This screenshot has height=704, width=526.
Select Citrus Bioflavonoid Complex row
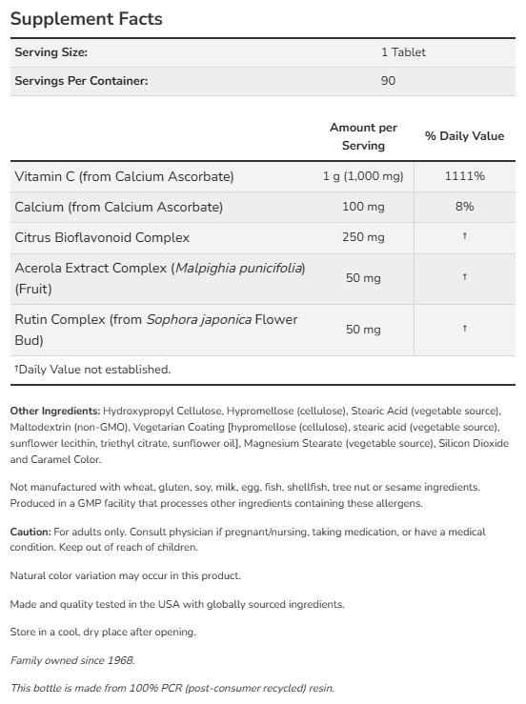click(263, 237)
